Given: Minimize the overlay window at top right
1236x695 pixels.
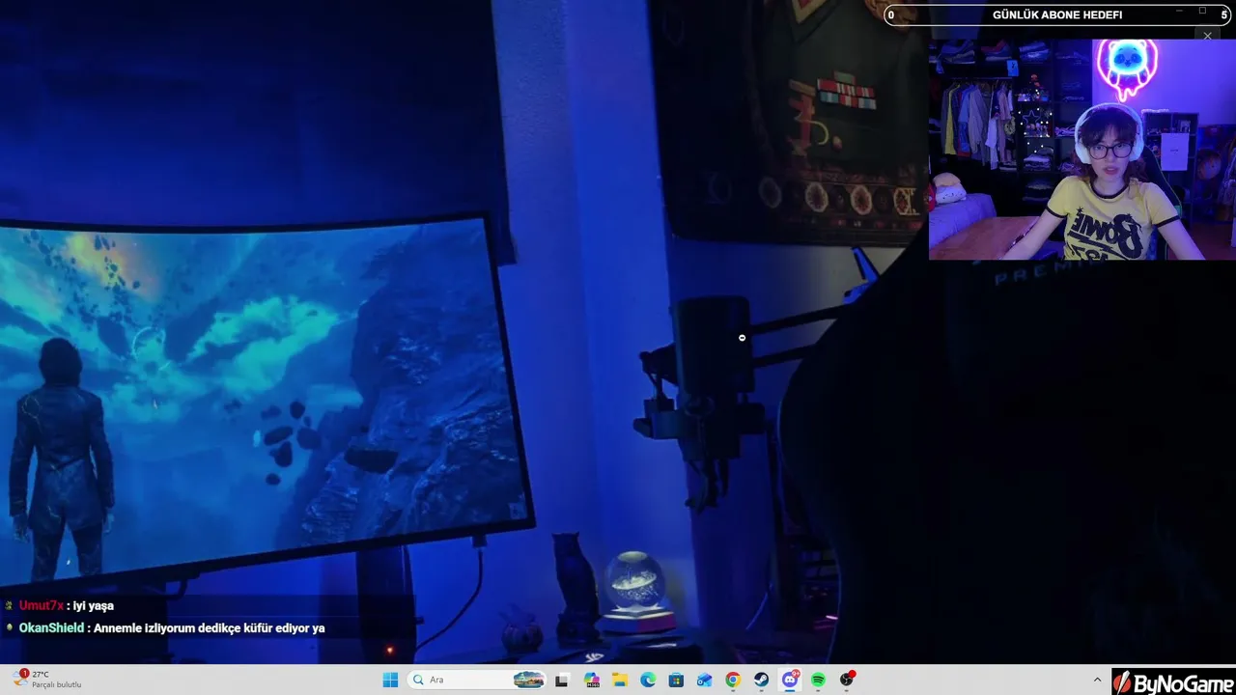Looking at the screenshot, I should [1179, 11].
